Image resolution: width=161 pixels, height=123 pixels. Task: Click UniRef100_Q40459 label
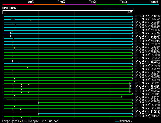coord(147,69)
